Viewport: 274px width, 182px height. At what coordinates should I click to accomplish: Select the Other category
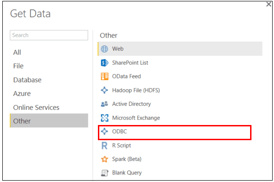coord(49,121)
